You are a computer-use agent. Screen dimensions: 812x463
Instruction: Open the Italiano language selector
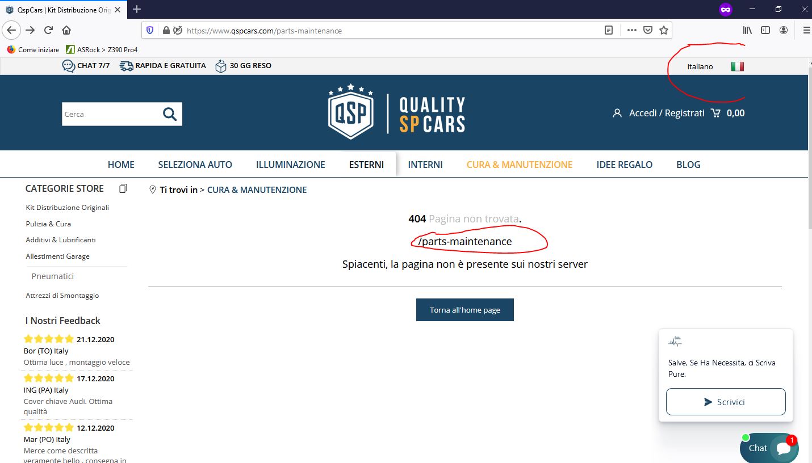(x=700, y=66)
